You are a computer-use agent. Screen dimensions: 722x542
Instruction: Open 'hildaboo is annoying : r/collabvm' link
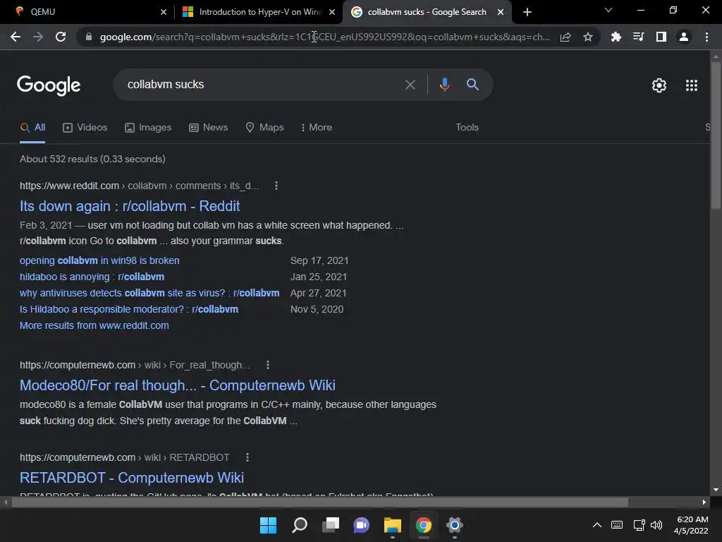pyautogui.click(x=92, y=277)
